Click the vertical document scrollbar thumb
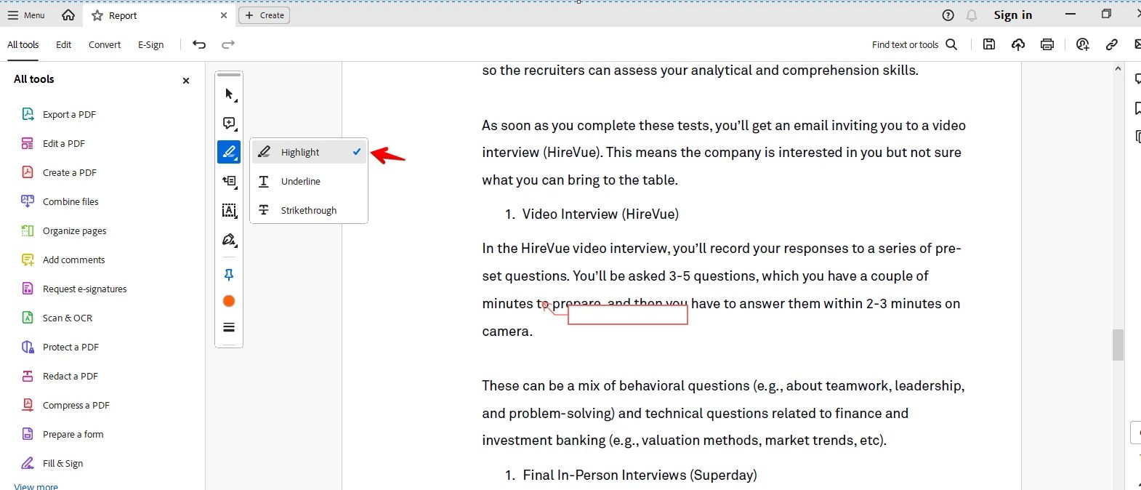 (1118, 345)
